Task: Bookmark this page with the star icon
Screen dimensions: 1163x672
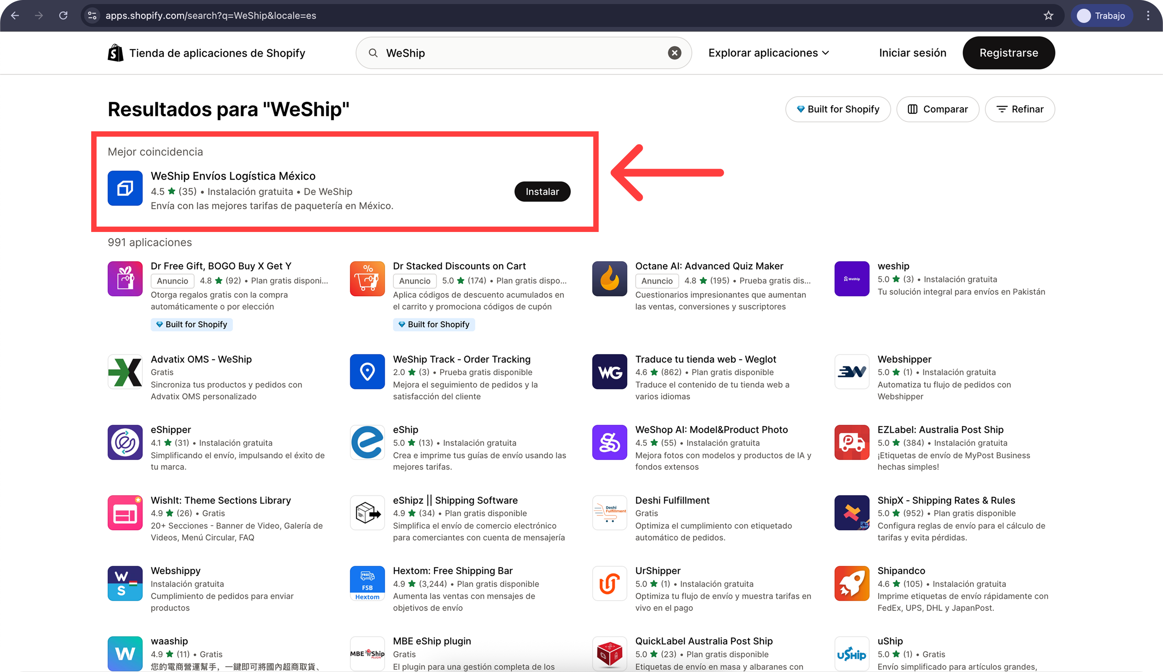Action: [x=1048, y=16]
